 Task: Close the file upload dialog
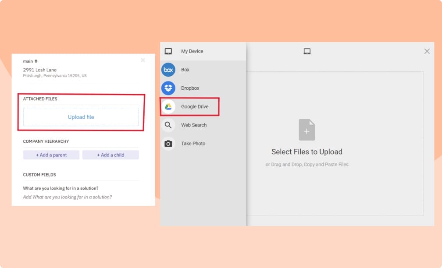tap(427, 51)
